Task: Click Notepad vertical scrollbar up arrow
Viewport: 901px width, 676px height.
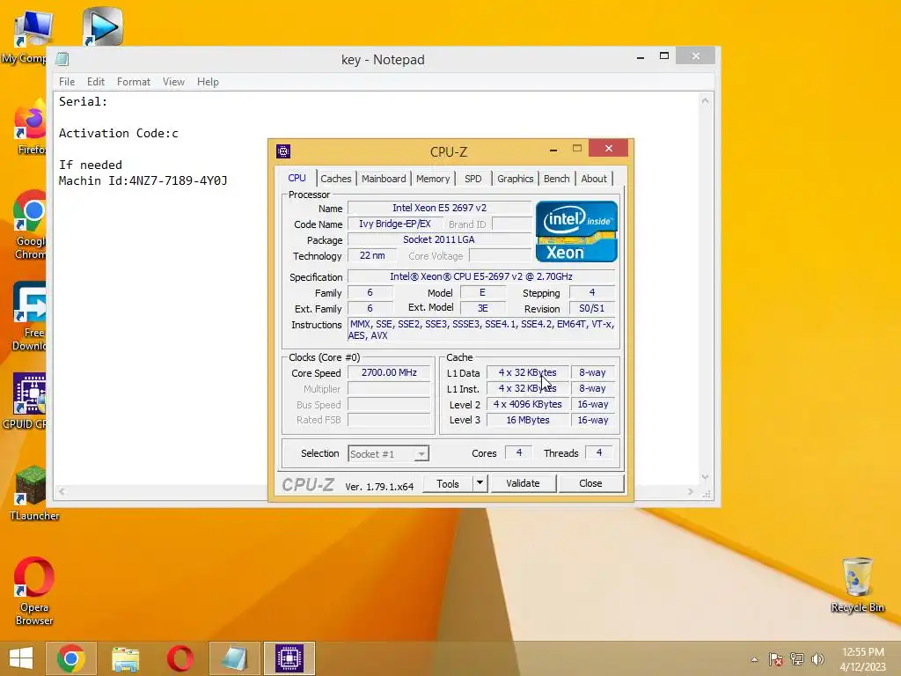Action: (x=705, y=101)
